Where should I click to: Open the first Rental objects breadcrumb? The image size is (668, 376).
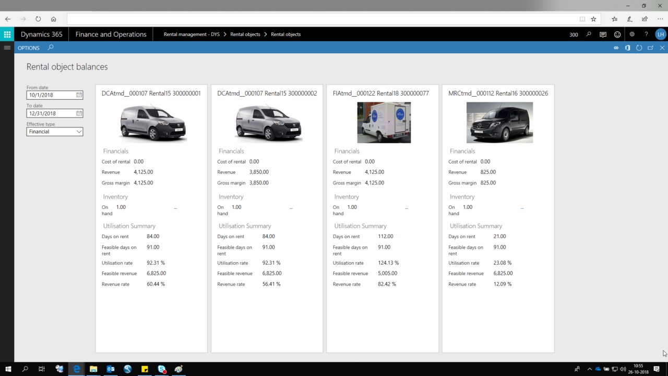[245, 34]
